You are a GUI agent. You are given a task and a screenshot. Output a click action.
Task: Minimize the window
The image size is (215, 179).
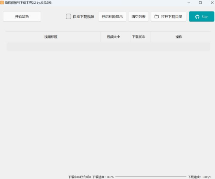point(189,3)
